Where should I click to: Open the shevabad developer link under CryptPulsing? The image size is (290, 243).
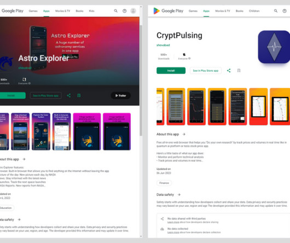click(163, 45)
